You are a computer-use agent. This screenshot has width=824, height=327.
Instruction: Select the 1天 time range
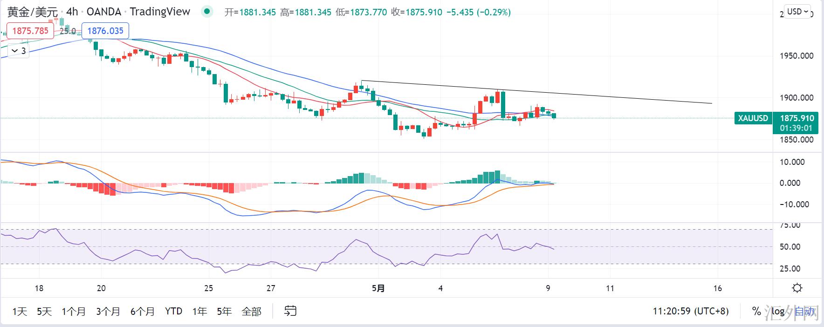(x=20, y=311)
